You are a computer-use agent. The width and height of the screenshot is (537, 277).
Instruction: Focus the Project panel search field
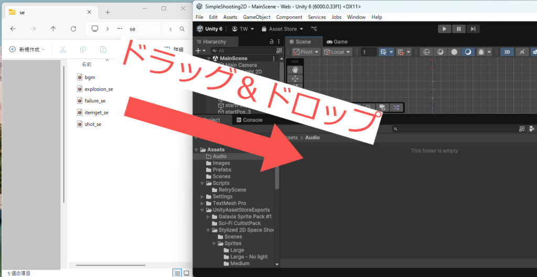click(x=456, y=129)
